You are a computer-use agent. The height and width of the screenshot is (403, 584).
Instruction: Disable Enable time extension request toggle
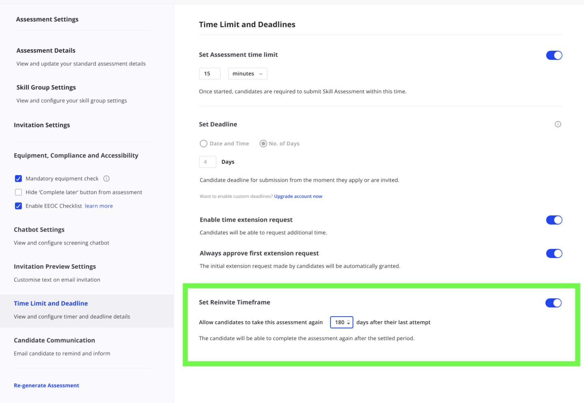pos(554,220)
